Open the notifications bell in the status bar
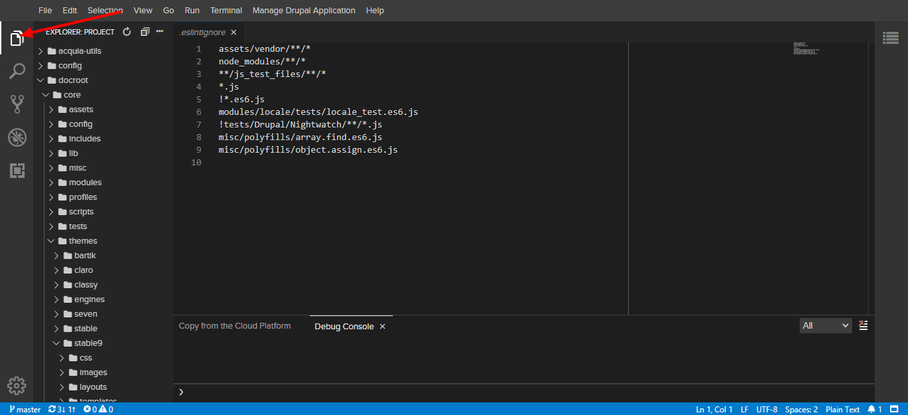The height and width of the screenshot is (415, 908). pos(871,409)
